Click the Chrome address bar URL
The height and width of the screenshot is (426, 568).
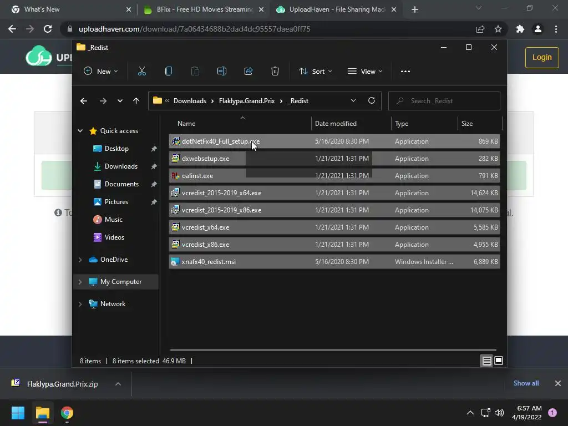195,29
